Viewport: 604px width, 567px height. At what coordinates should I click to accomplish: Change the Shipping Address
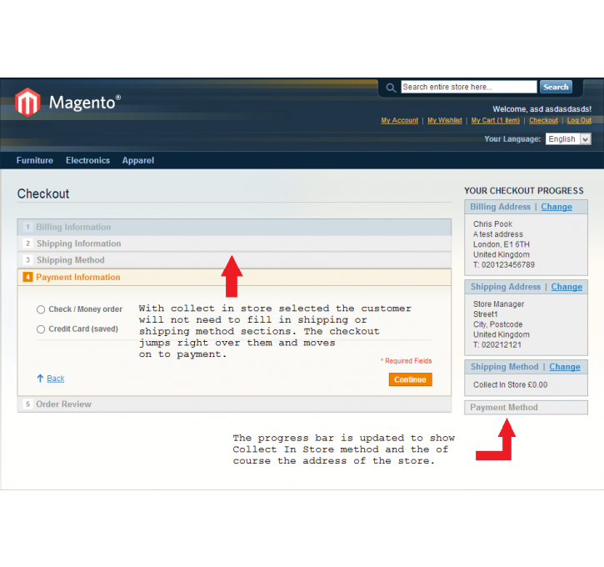pos(567,287)
